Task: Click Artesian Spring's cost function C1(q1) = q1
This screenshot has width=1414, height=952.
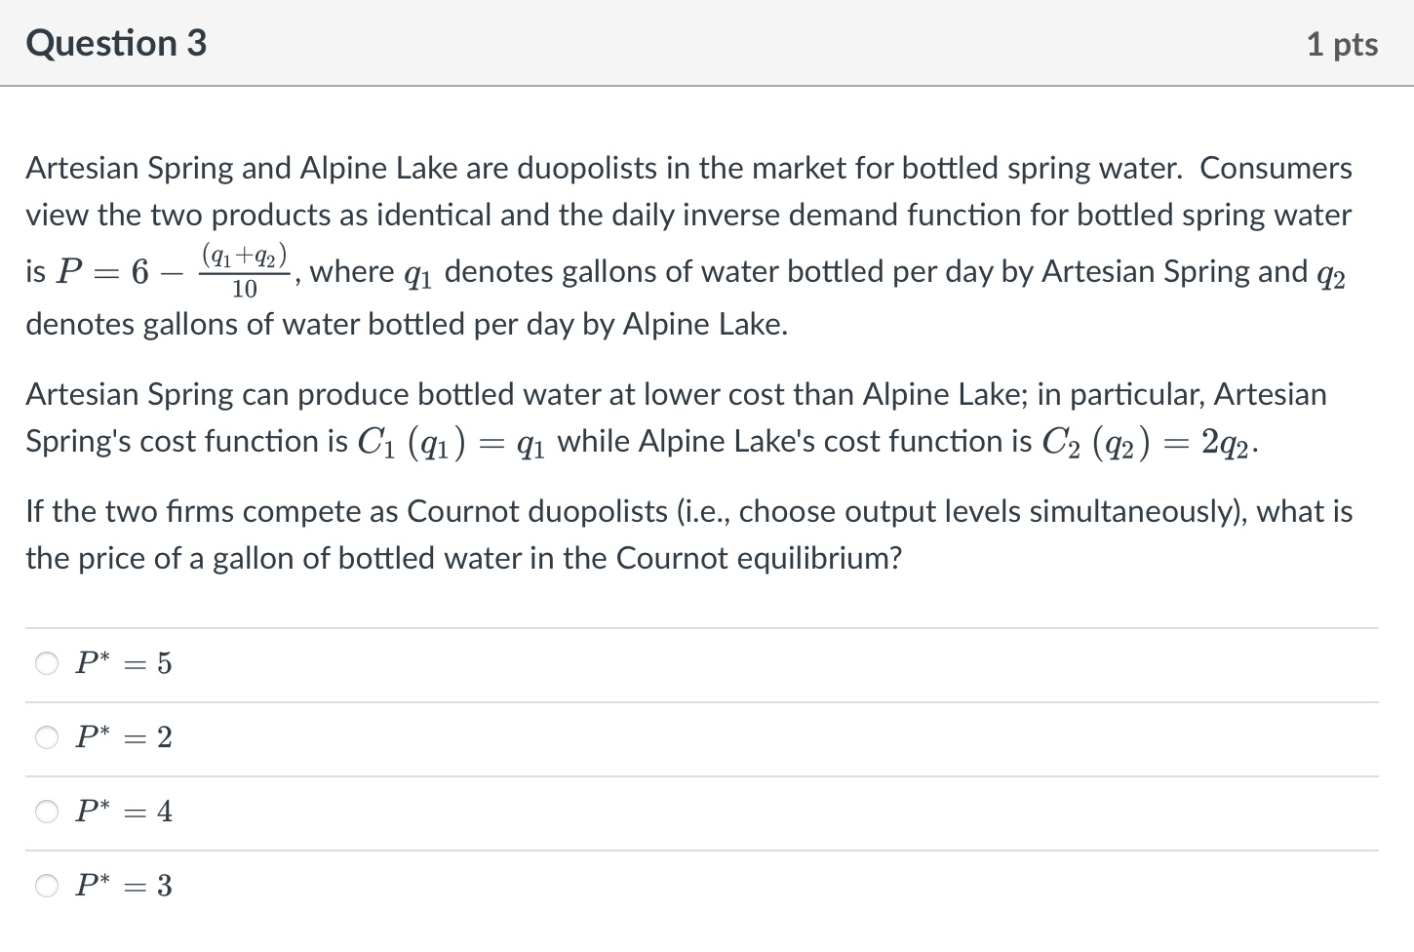Action: point(451,443)
